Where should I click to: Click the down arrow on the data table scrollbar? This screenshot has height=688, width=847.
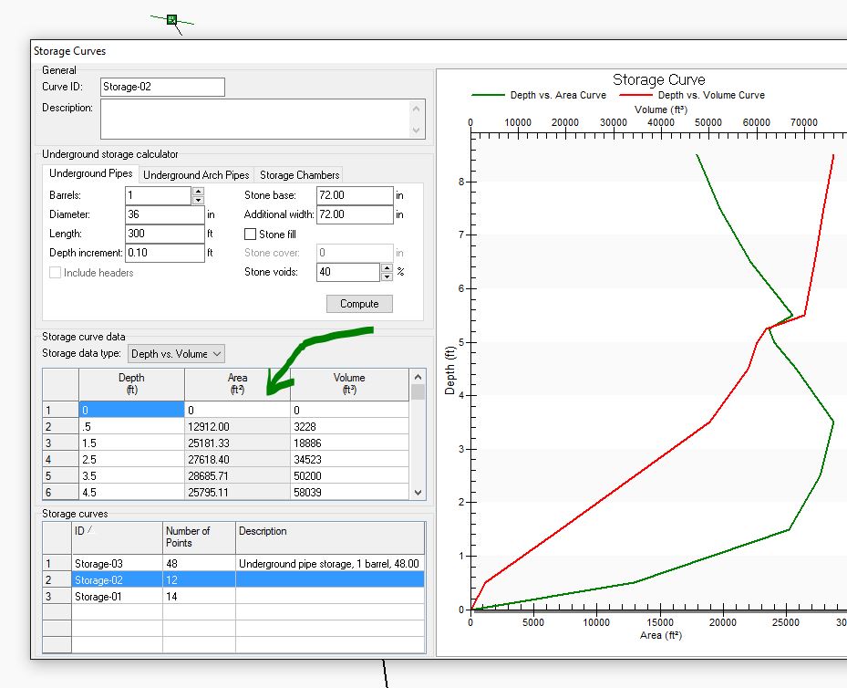[418, 492]
